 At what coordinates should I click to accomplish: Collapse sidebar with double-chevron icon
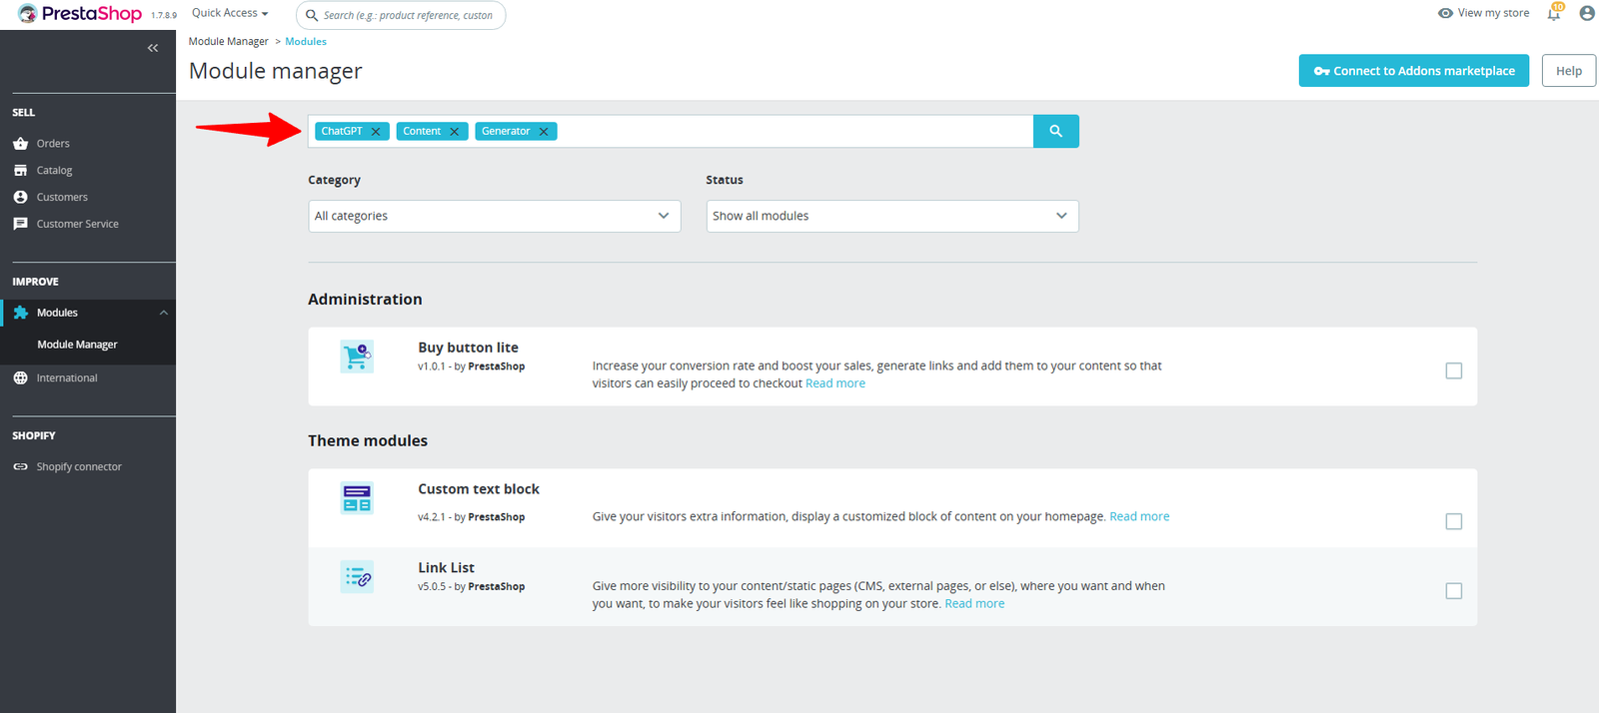pos(153,48)
